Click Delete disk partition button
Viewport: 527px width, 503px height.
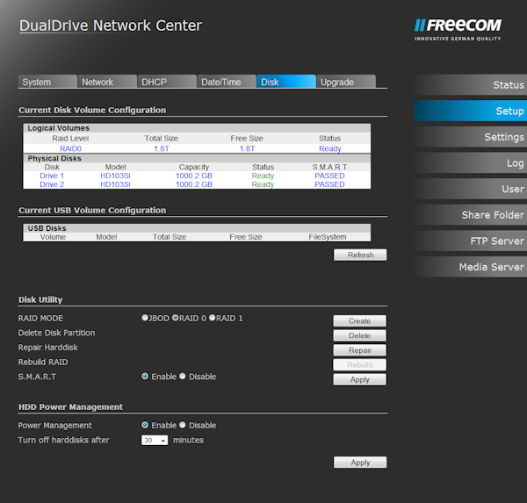click(x=359, y=335)
